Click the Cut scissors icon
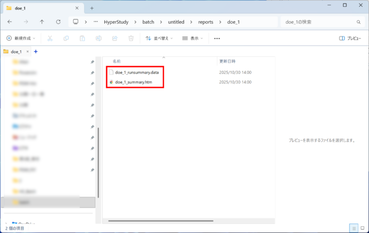The height and width of the screenshot is (233, 369). coord(50,38)
